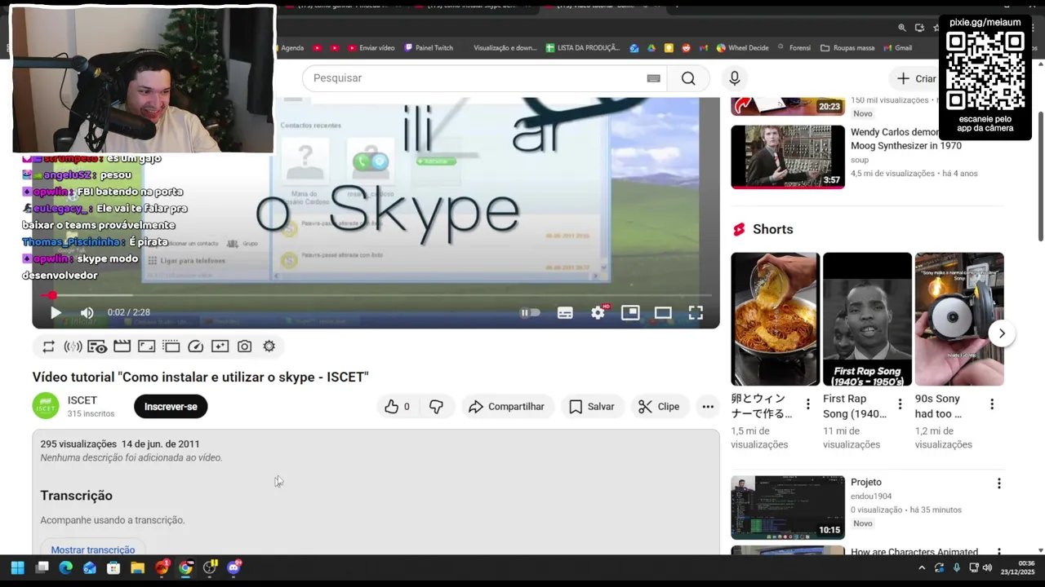Open Microsoft Edge from the taskbar

pyautogui.click(x=65, y=567)
